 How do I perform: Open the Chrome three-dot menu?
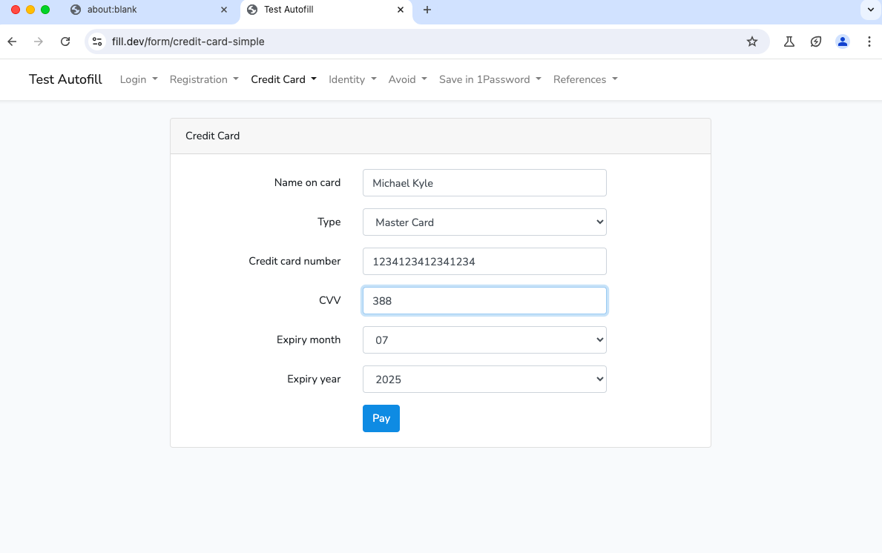(x=869, y=42)
